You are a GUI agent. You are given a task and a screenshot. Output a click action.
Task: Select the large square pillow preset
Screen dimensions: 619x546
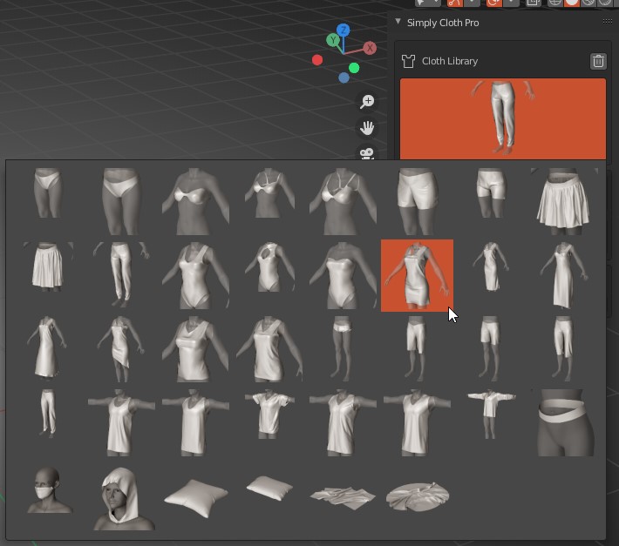point(196,497)
